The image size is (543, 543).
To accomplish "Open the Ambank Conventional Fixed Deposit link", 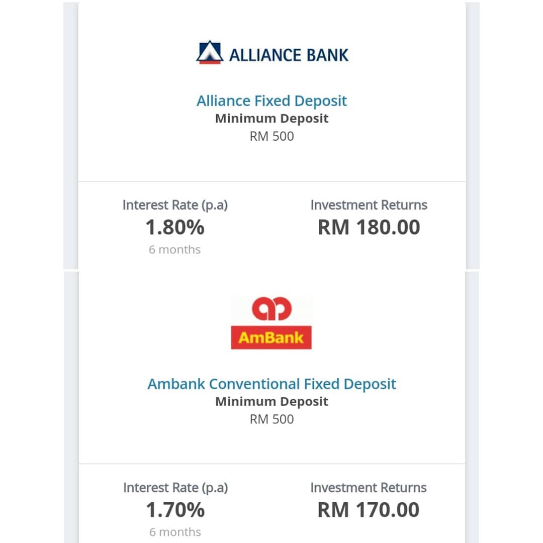I will pyautogui.click(x=271, y=384).
